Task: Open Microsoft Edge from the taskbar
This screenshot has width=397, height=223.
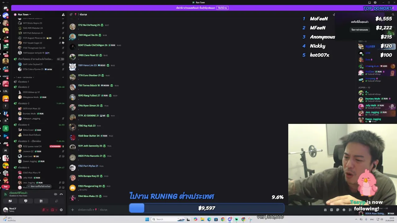Action: (x=209, y=219)
